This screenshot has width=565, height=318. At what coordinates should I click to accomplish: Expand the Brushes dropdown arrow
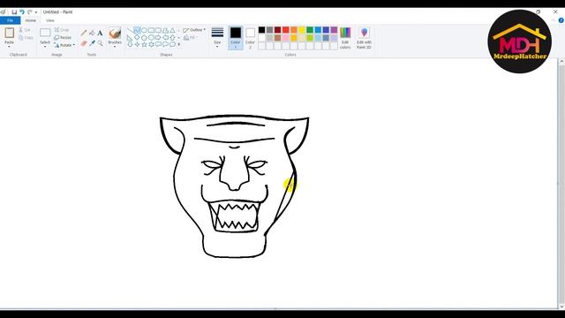[115, 47]
